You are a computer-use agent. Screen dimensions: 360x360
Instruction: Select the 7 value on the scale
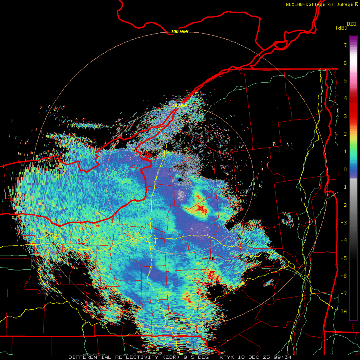coord(345,45)
